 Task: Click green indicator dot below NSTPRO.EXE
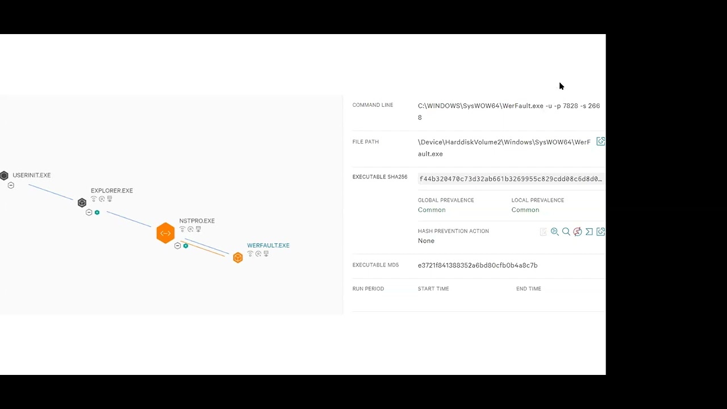coord(186,246)
